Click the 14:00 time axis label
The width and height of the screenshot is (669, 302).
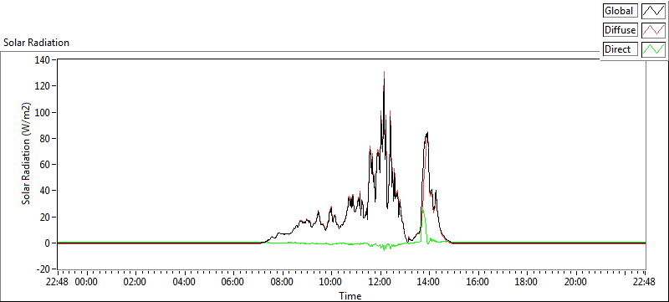[x=429, y=282]
